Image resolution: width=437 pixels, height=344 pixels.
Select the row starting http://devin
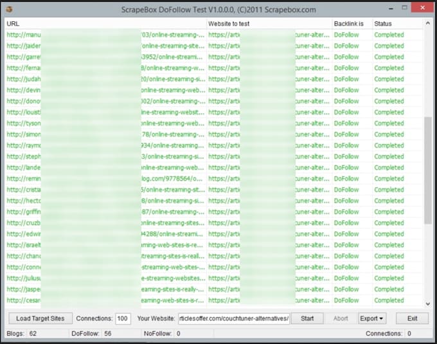point(214,90)
